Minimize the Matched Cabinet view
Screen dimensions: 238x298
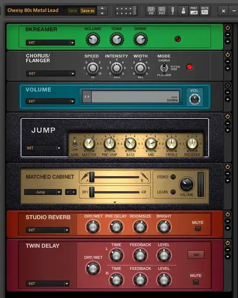click(x=227, y=173)
